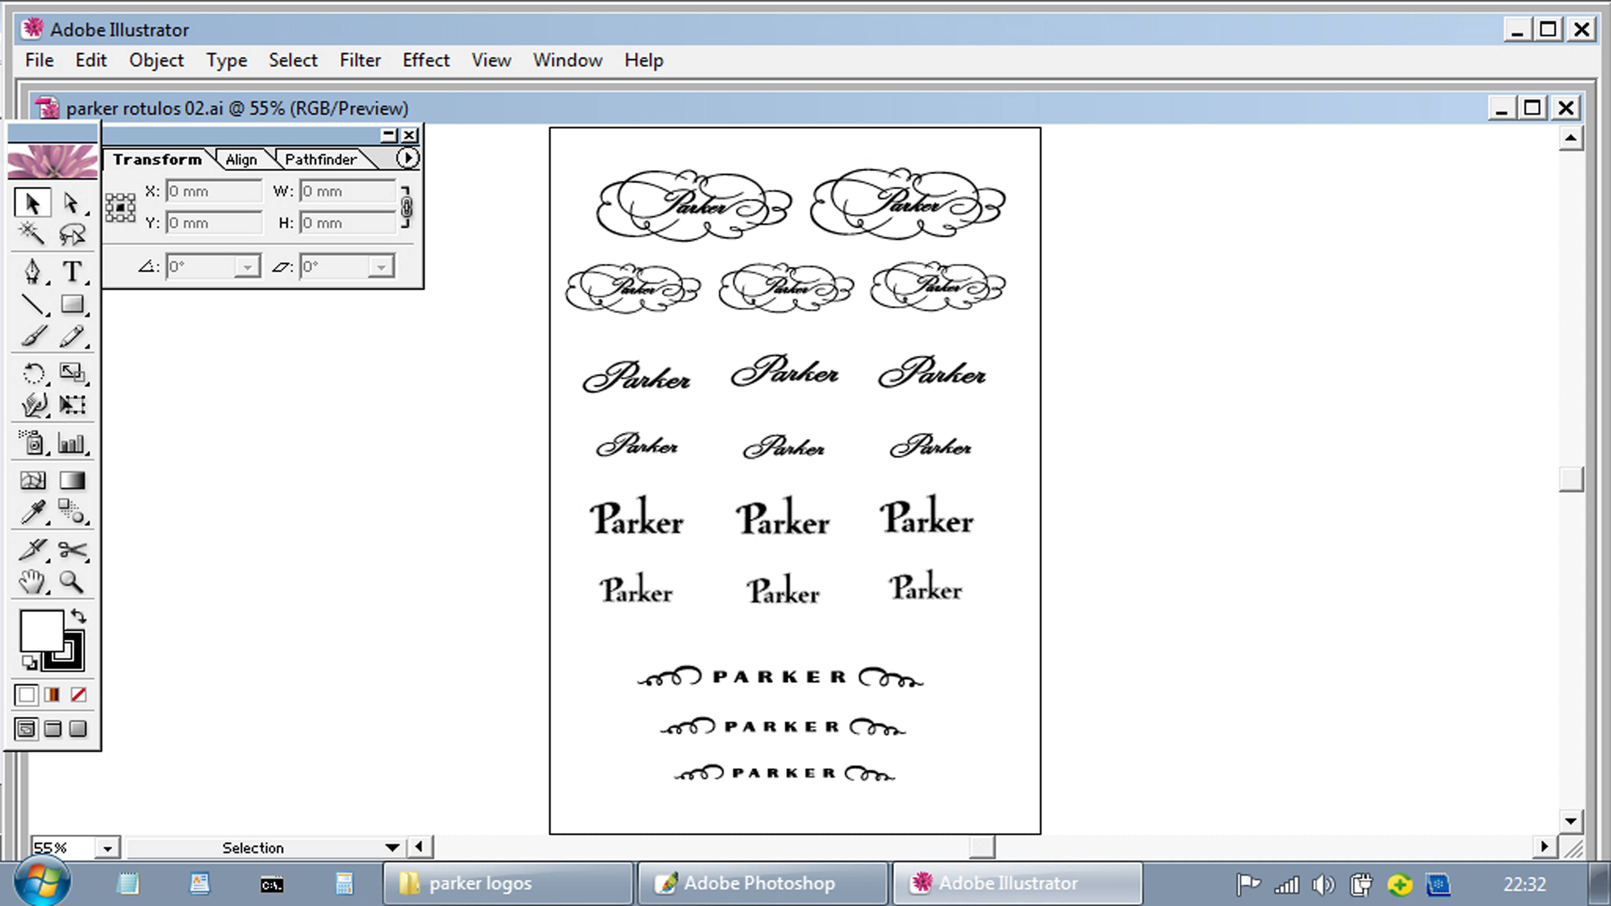
Task: Switch to full screen mode button
Action: click(x=78, y=728)
